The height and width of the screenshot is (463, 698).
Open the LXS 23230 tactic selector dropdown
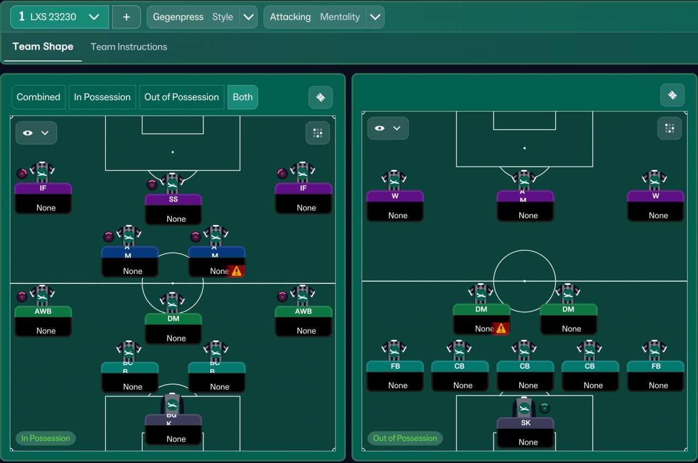(x=59, y=17)
